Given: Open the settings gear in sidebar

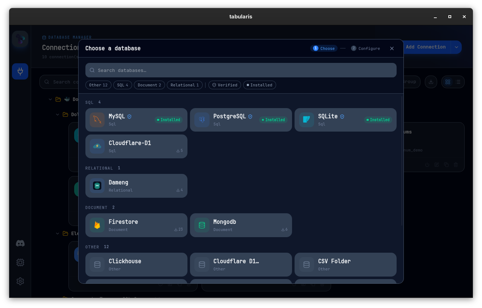Looking at the screenshot, I should tap(20, 281).
